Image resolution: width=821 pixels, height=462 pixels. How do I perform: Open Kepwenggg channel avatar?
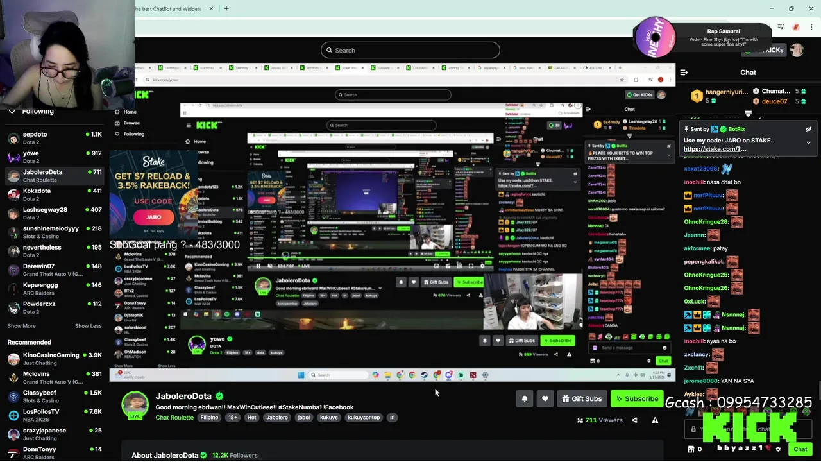(13, 289)
